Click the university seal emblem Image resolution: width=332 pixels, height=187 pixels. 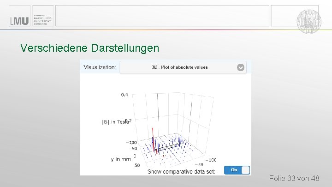tap(308, 21)
